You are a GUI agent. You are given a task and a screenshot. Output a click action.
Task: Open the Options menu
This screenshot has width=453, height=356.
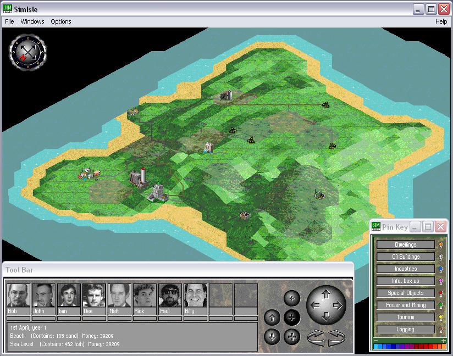click(x=61, y=21)
